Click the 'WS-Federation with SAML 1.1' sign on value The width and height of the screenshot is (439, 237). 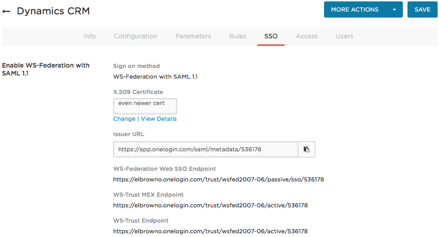[155, 76]
